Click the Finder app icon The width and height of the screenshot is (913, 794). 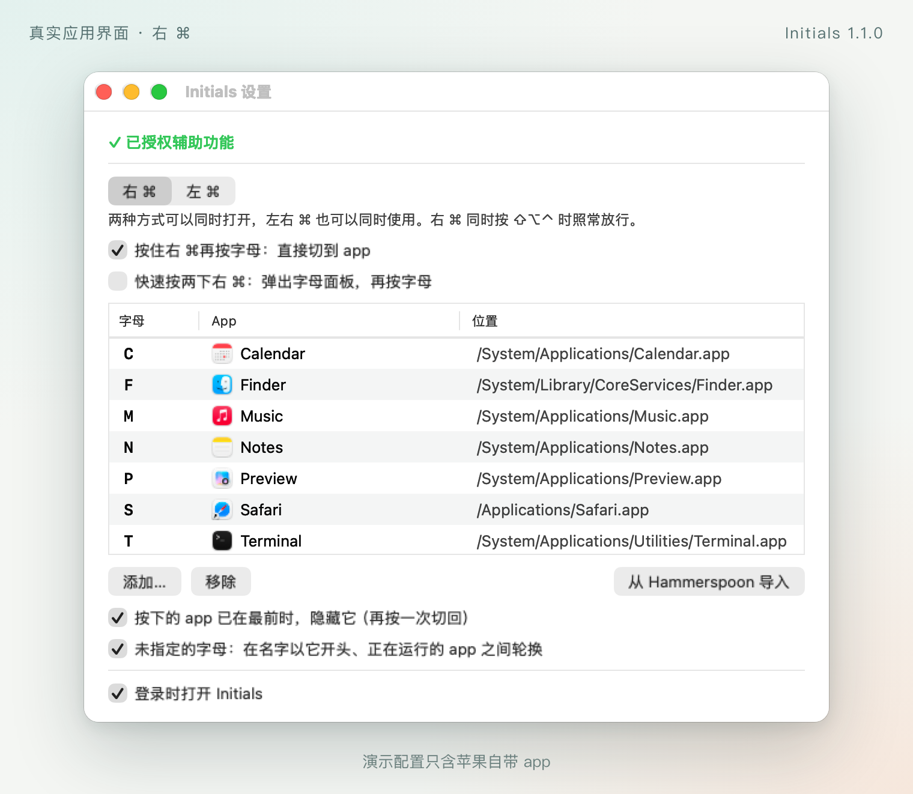[222, 385]
